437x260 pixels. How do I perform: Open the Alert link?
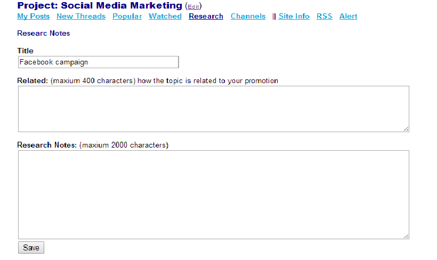point(349,16)
